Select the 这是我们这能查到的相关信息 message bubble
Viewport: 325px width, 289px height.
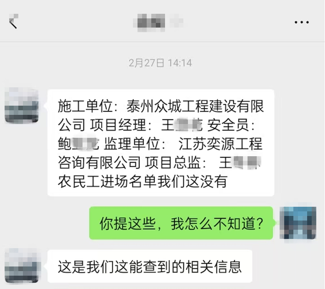click(150, 266)
